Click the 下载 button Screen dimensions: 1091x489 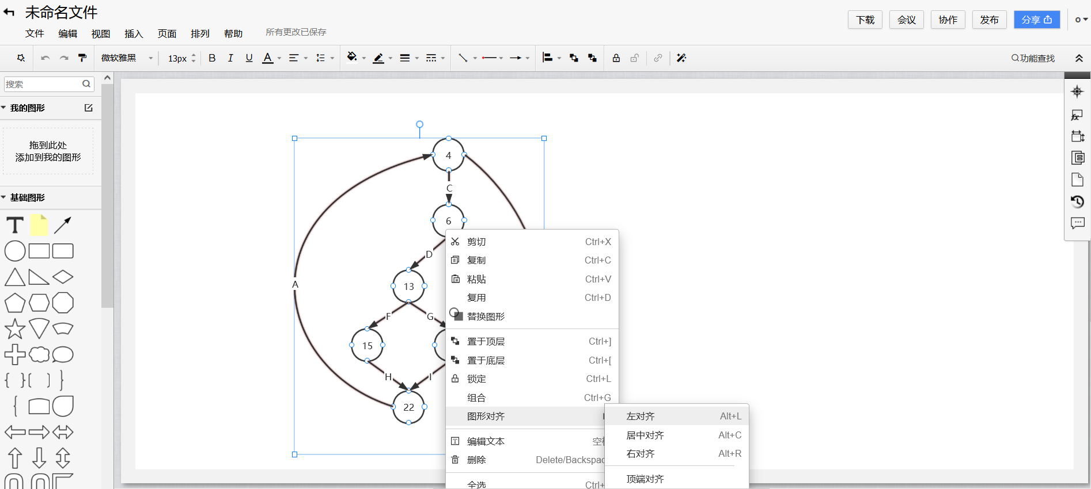865,20
